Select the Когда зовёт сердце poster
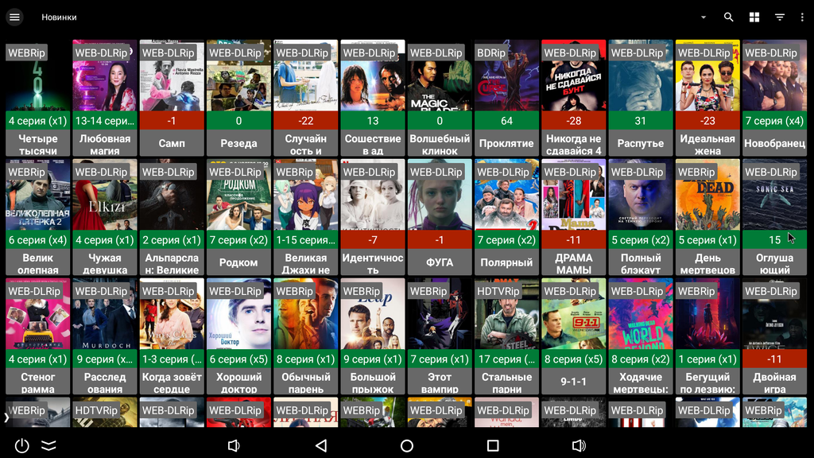 (x=172, y=313)
